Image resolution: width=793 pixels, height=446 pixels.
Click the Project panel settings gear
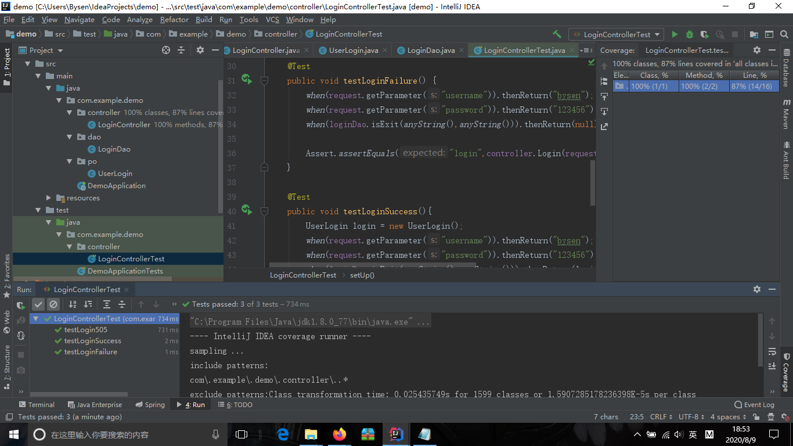pos(199,51)
